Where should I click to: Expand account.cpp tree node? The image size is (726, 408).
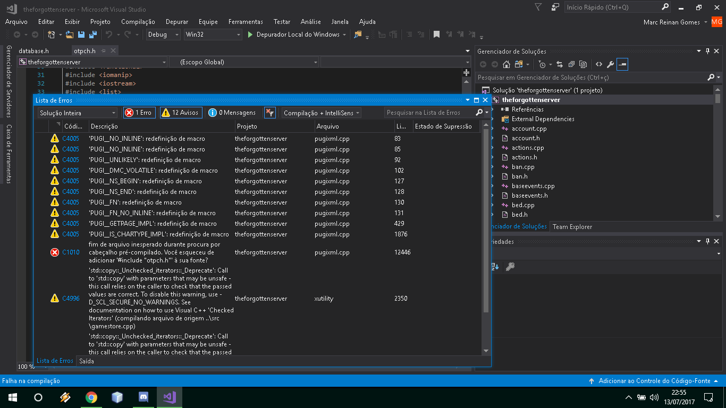[493, 129]
